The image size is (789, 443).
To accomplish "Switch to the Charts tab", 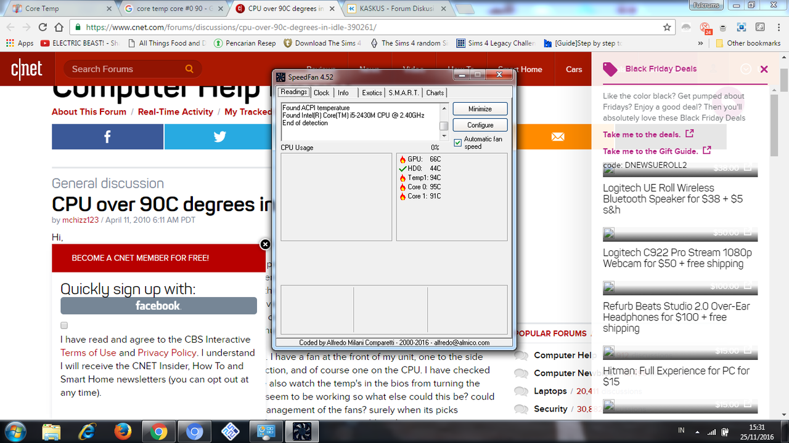I will pyautogui.click(x=435, y=93).
